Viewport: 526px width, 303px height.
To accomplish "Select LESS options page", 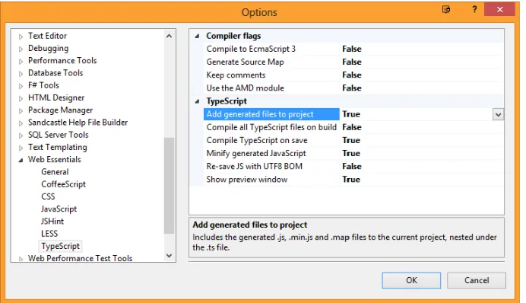I will 49,234.
